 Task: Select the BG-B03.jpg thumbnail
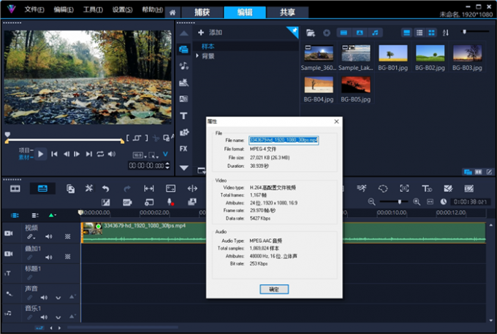coord(467,53)
